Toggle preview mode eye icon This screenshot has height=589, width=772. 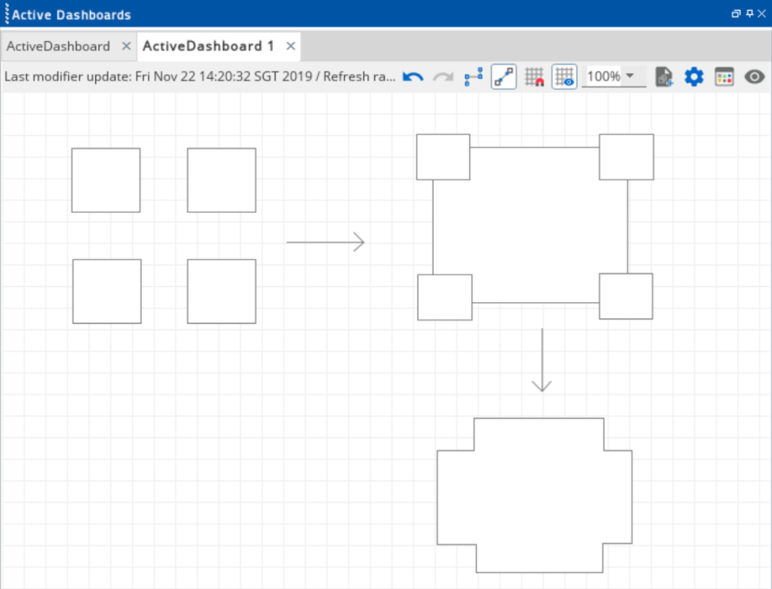pyautogui.click(x=754, y=77)
